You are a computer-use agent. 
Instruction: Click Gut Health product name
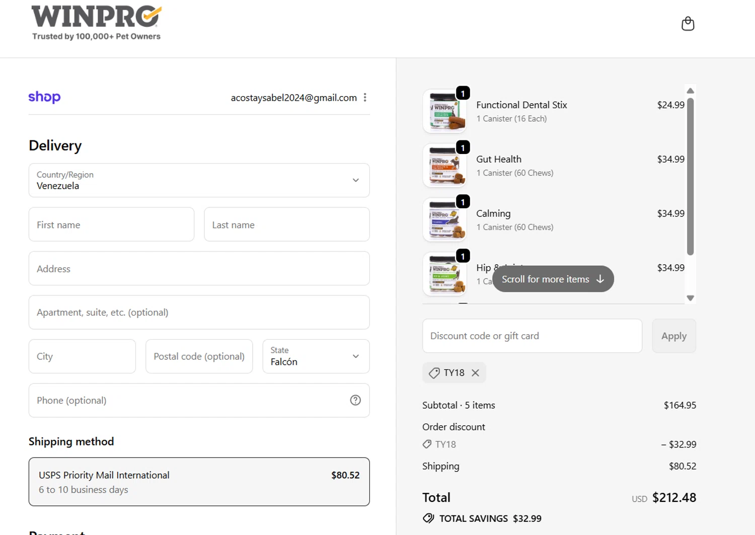pos(499,159)
